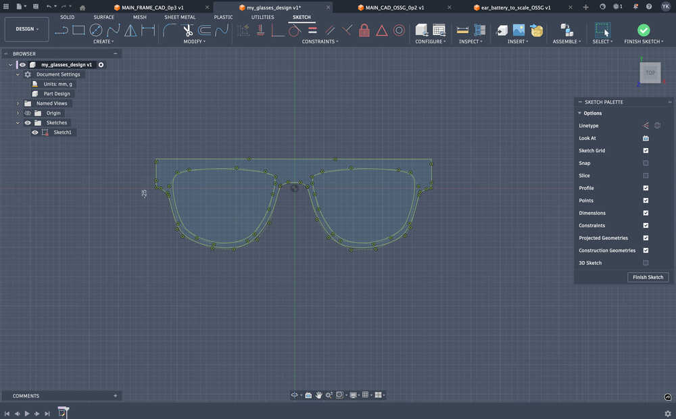Select the Line tool in Create section

point(62,30)
